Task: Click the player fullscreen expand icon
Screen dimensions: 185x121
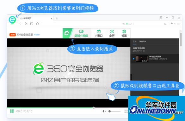Action: coord(126,111)
